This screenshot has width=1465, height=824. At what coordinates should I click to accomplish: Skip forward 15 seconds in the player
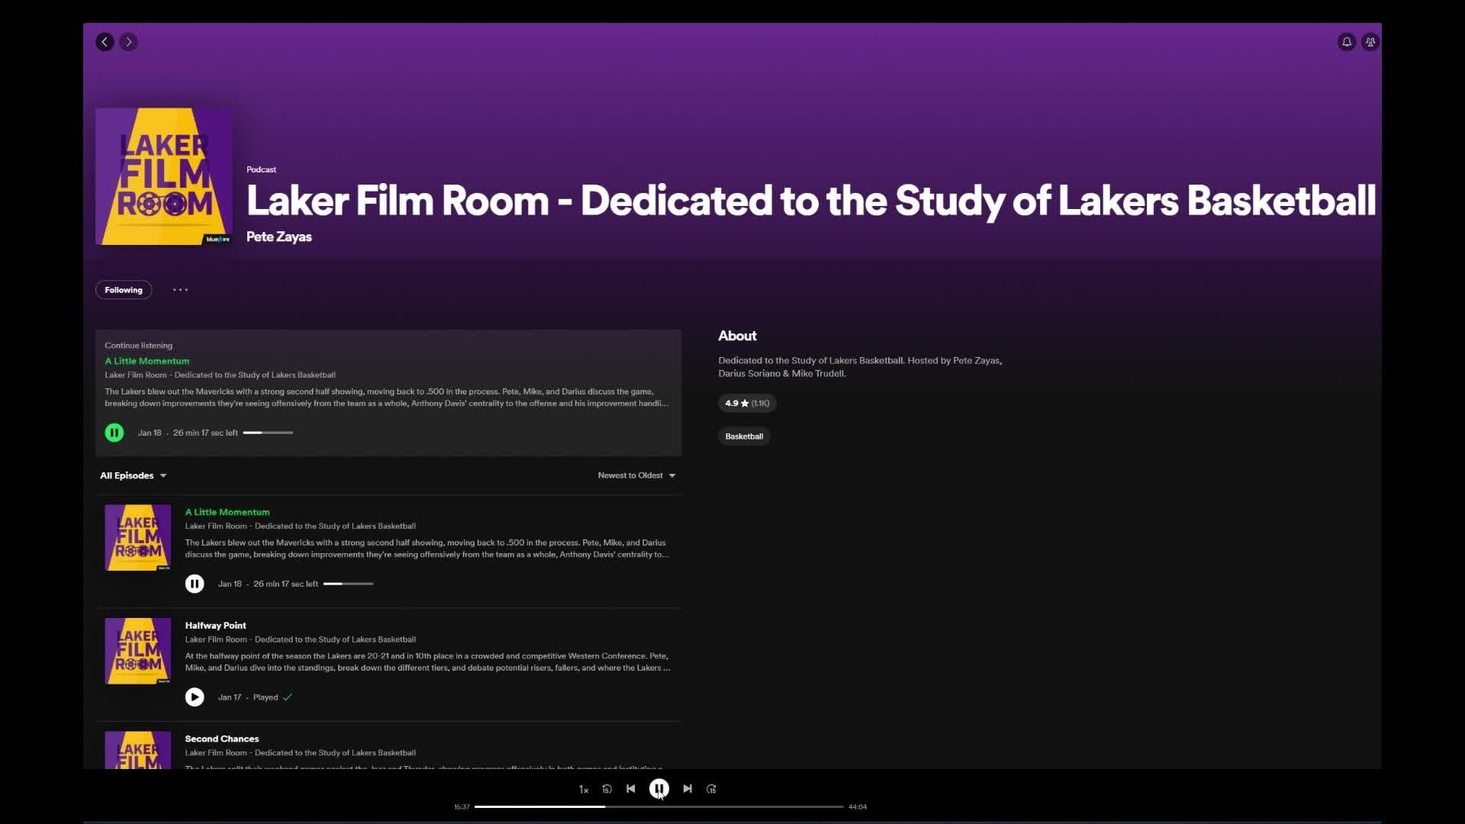tap(711, 789)
